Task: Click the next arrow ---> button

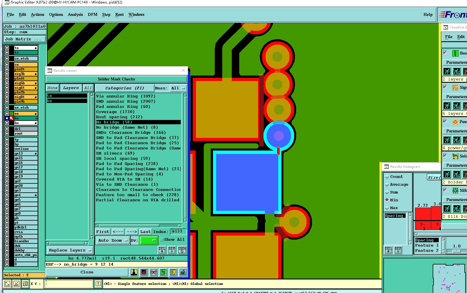Action: (x=132, y=232)
